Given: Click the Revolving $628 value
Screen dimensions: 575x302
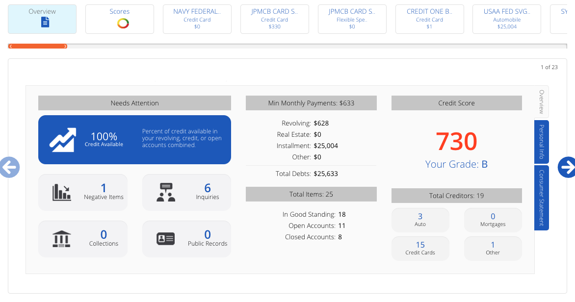Looking at the screenshot, I should pyautogui.click(x=321, y=123).
